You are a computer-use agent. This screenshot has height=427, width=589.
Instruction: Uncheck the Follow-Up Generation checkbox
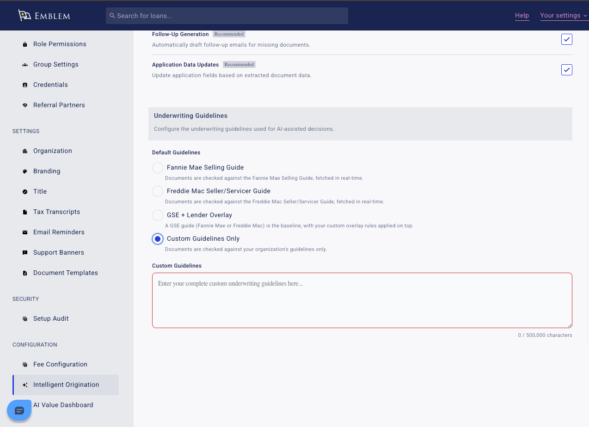coord(566,39)
